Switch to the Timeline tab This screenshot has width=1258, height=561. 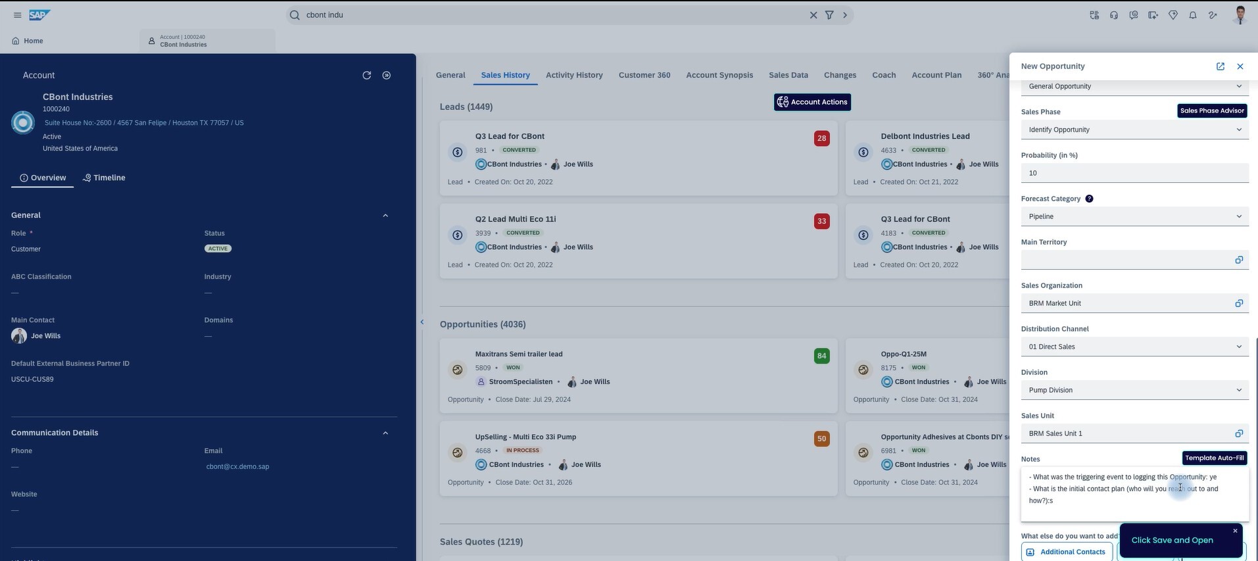(104, 178)
